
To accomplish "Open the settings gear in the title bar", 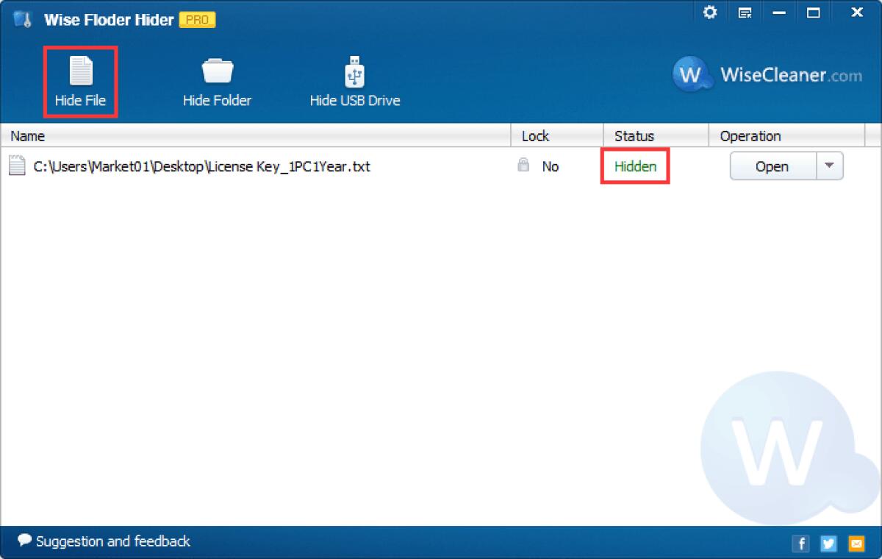I will pyautogui.click(x=709, y=13).
